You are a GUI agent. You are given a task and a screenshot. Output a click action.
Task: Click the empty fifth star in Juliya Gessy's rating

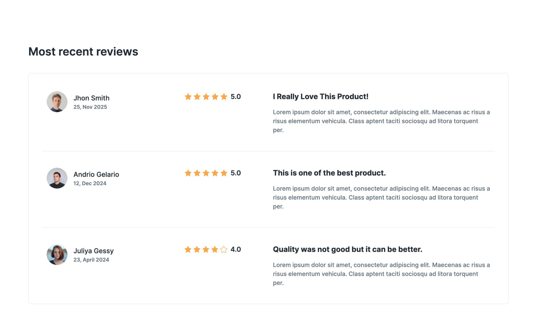coord(224,250)
